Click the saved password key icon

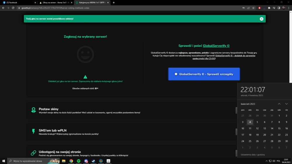tap(244, 8)
